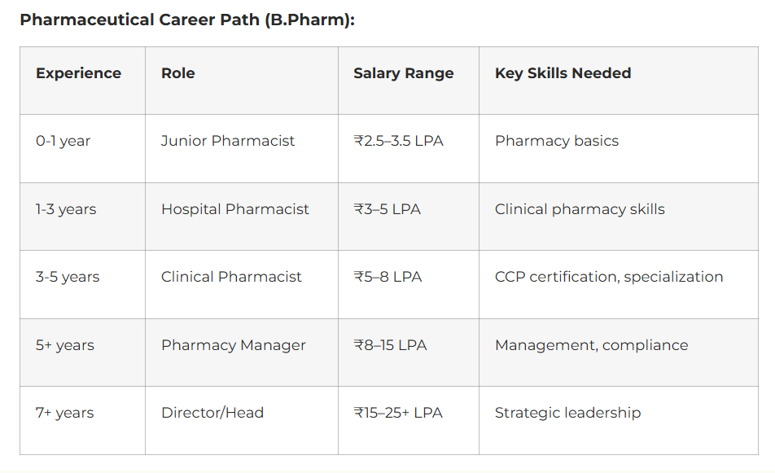Image resolution: width=775 pixels, height=473 pixels.
Task: Click the Director/Head cell
Action: point(212,413)
